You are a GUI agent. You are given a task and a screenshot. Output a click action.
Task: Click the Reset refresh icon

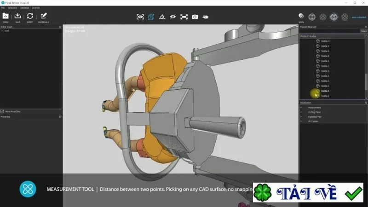[30, 16]
